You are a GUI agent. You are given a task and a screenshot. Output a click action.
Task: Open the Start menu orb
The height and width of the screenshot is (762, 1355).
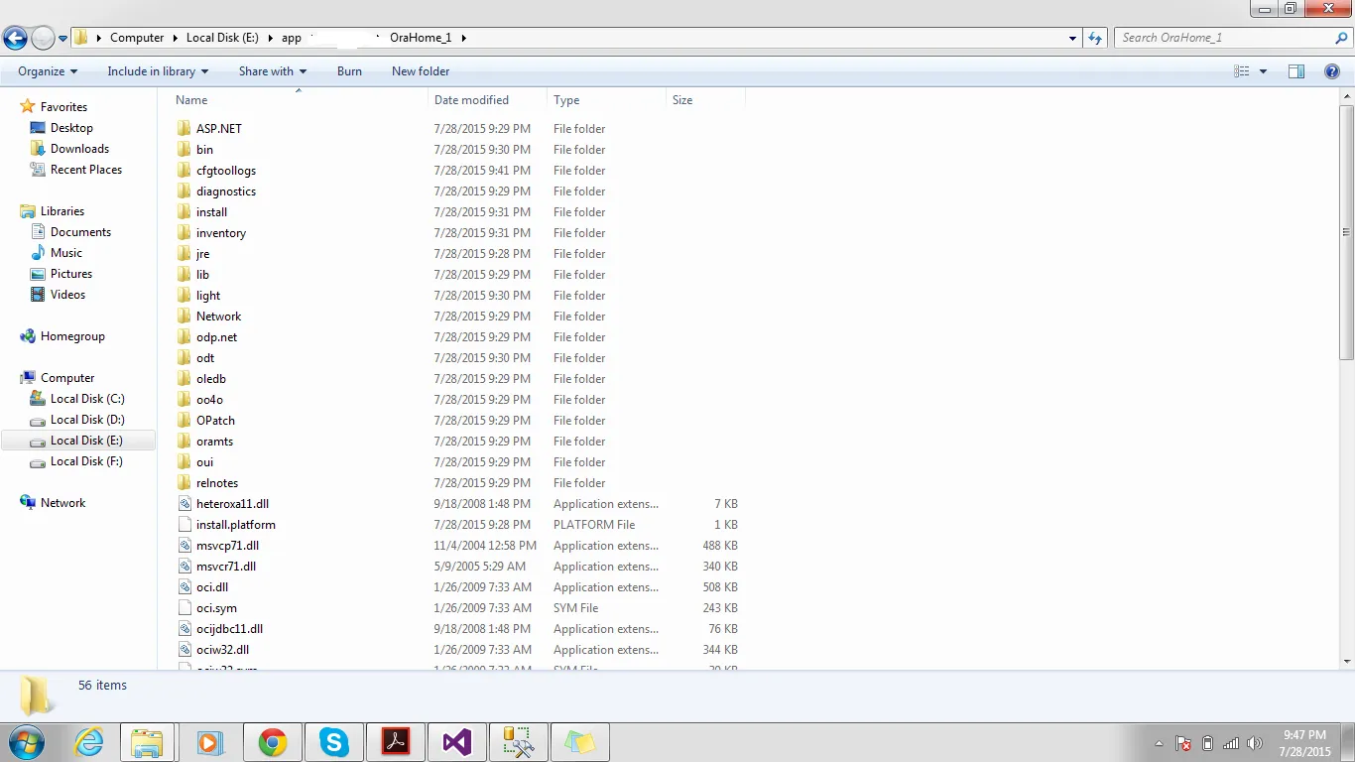(x=26, y=742)
